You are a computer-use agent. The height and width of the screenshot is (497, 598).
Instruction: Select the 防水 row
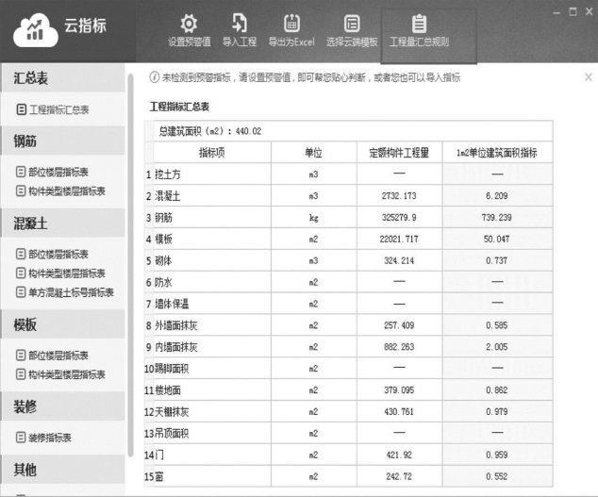pyautogui.click(x=348, y=282)
